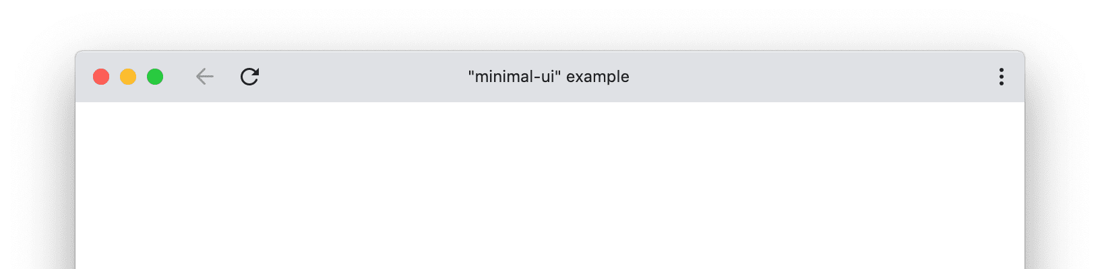Maximize the window with the green button
This screenshot has width=1100, height=269.
pyautogui.click(x=155, y=77)
